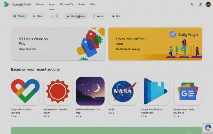The width and height of the screenshot is (213, 134).
Task: Select the Watch device filter
Action: coord(99,16)
